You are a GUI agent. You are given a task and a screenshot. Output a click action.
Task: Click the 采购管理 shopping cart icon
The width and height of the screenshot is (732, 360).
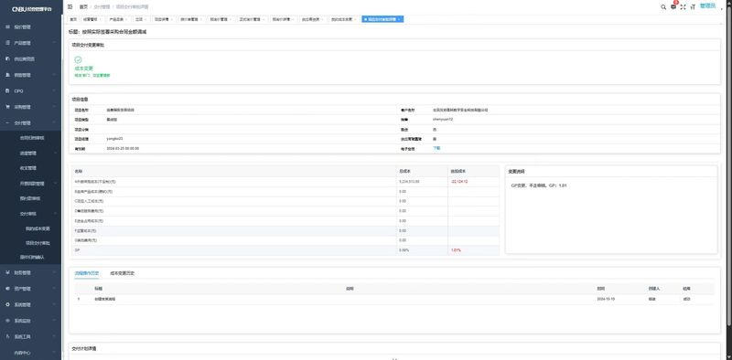7,107
